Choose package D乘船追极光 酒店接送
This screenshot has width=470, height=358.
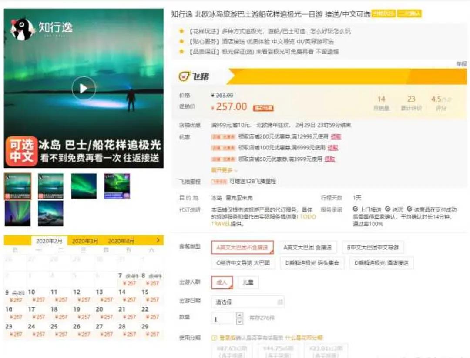pyautogui.click(x=381, y=263)
